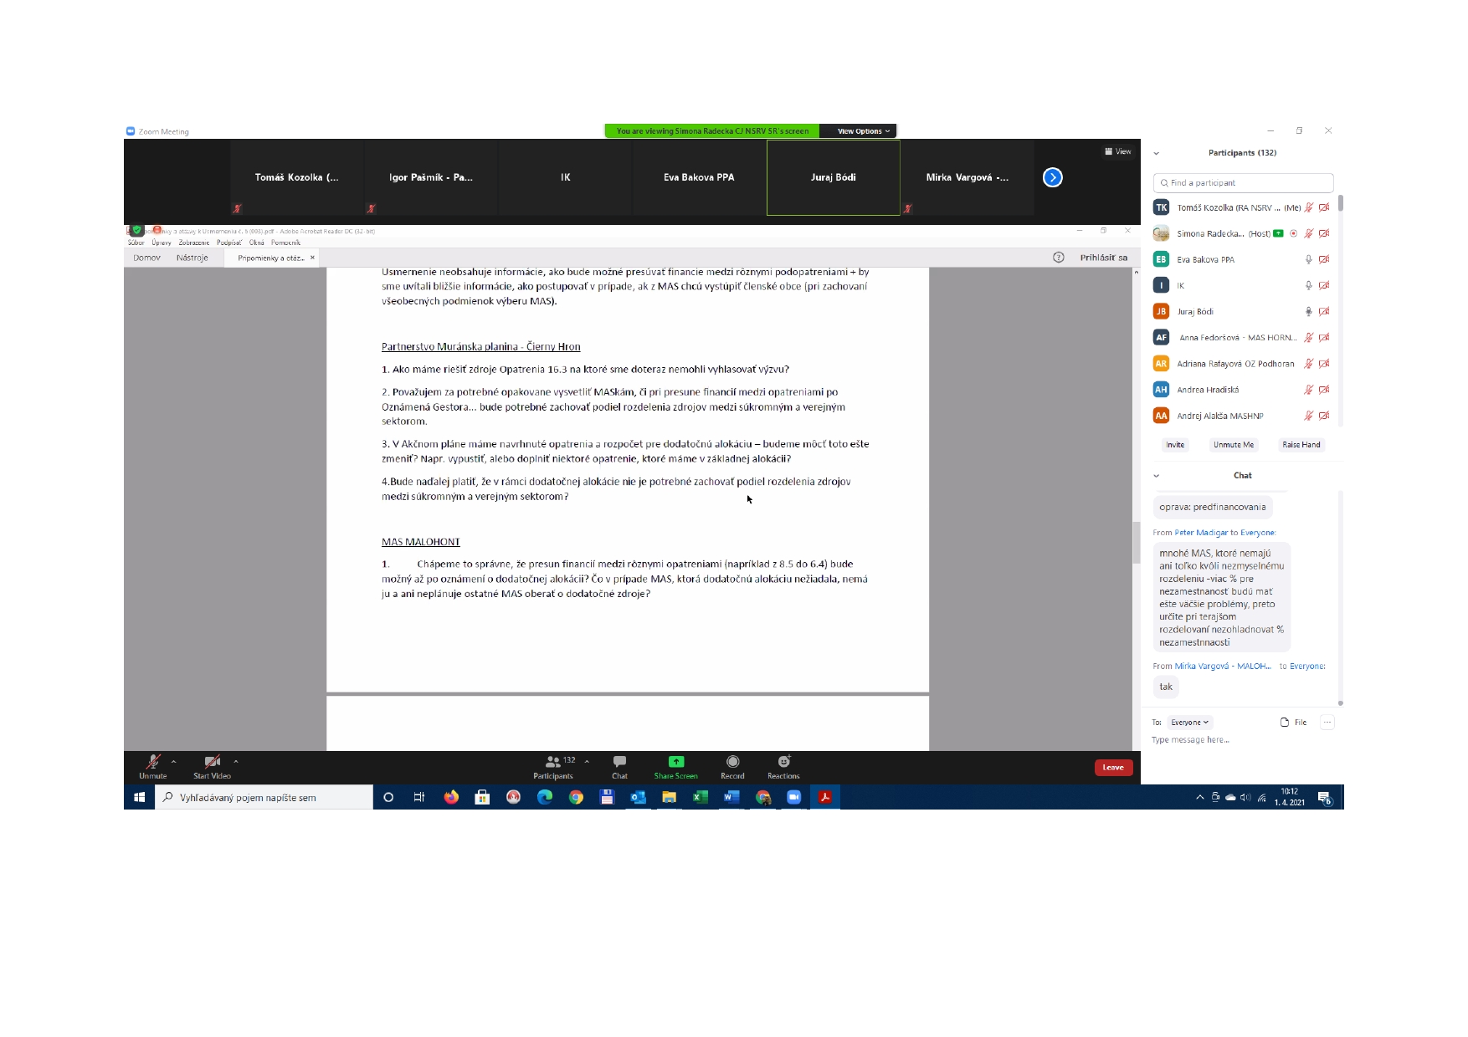Viewport: 1468px width, 1037px height.
Task: Attach a File in chat
Action: tap(1293, 723)
